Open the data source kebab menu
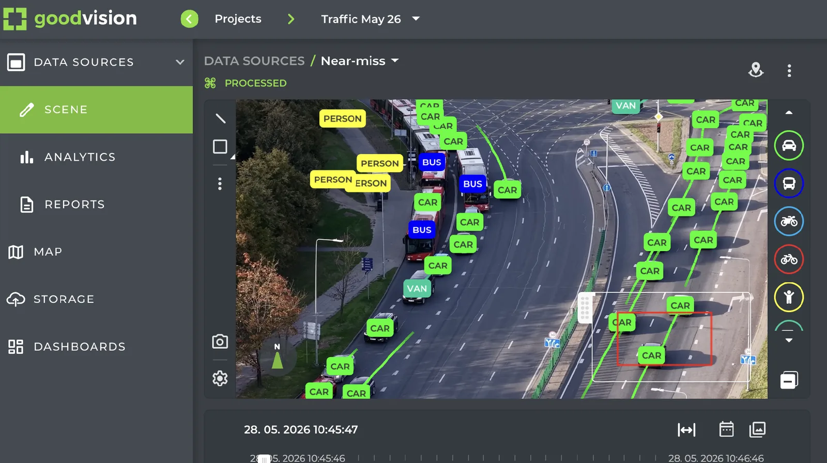This screenshot has width=827, height=463. coord(789,70)
